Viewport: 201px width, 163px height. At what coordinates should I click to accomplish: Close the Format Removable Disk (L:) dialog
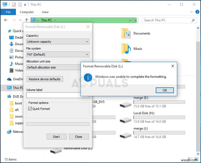pos(88,27)
